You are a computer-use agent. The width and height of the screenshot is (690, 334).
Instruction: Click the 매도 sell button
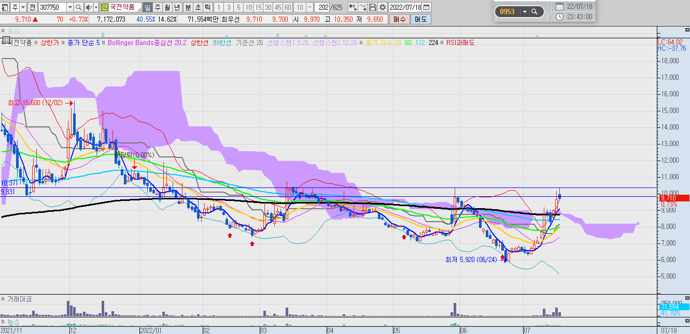420,19
